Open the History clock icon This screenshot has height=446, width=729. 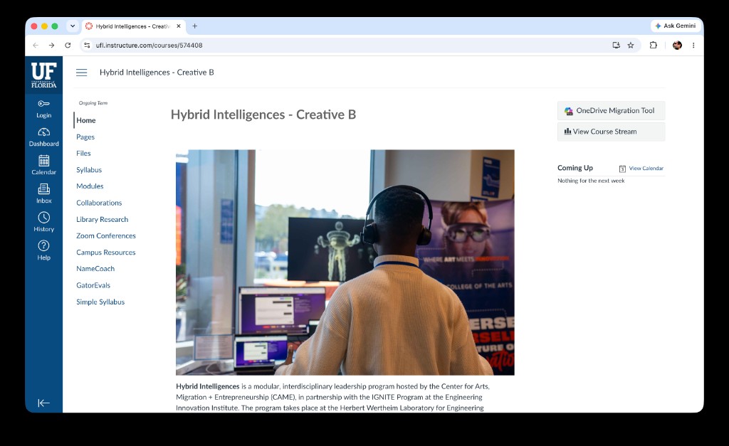pyautogui.click(x=43, y=218)
